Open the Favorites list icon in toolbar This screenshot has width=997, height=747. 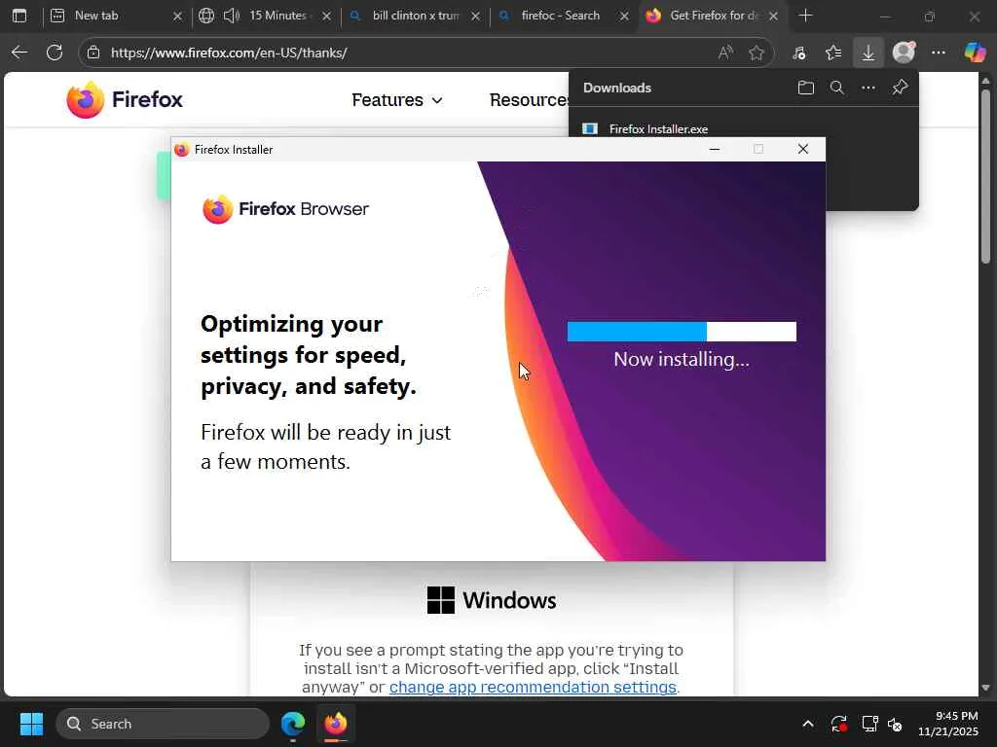[833, 53]
